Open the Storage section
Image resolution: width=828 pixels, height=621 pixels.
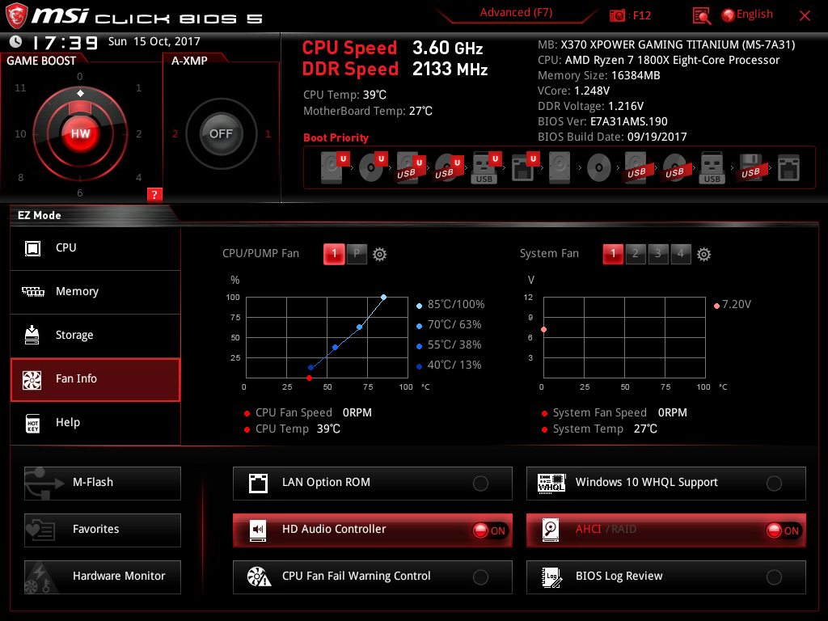95,336
